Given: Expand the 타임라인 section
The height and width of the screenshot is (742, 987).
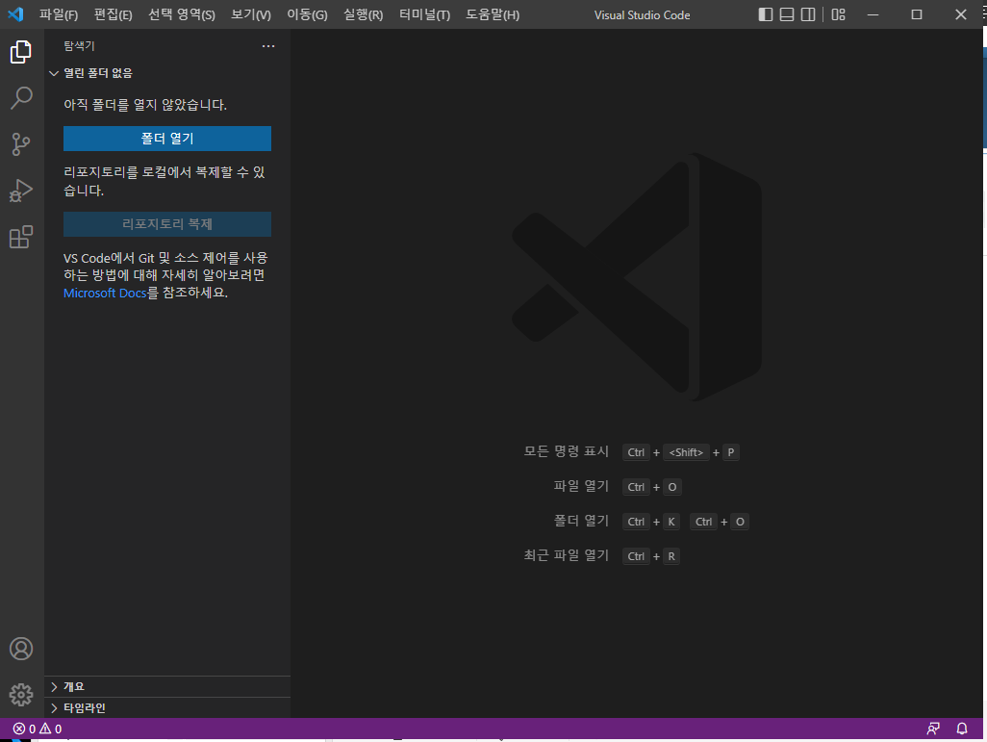Looking at the screenshot, I should pyautogui.click(x=167, y=708).
